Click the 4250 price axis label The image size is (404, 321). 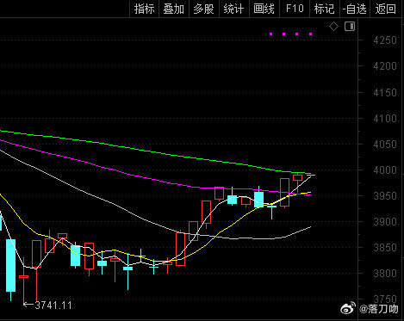pyautogui.click(x=385, y=40)
